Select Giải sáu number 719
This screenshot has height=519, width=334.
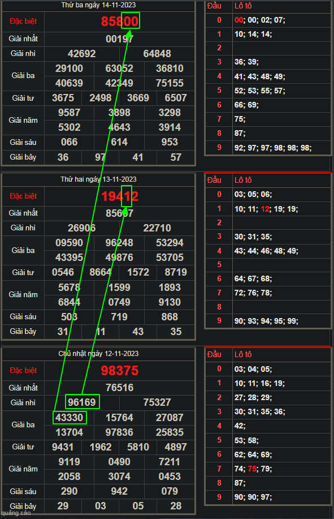(119, 317)
